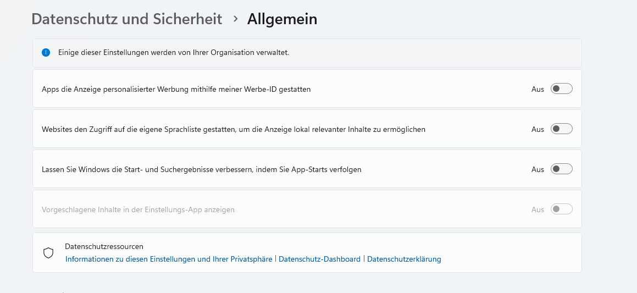Click the Vorgeschlagene Inhalte setting label text
This screenshot has height=293, width=637.
(138, 209)
